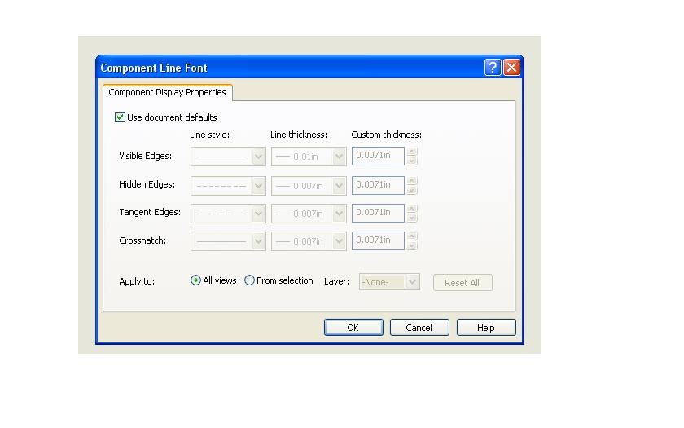684x428 pixels.
Task: Click Hidden Edges custom thickness field
Action: (x=378, y=185)
